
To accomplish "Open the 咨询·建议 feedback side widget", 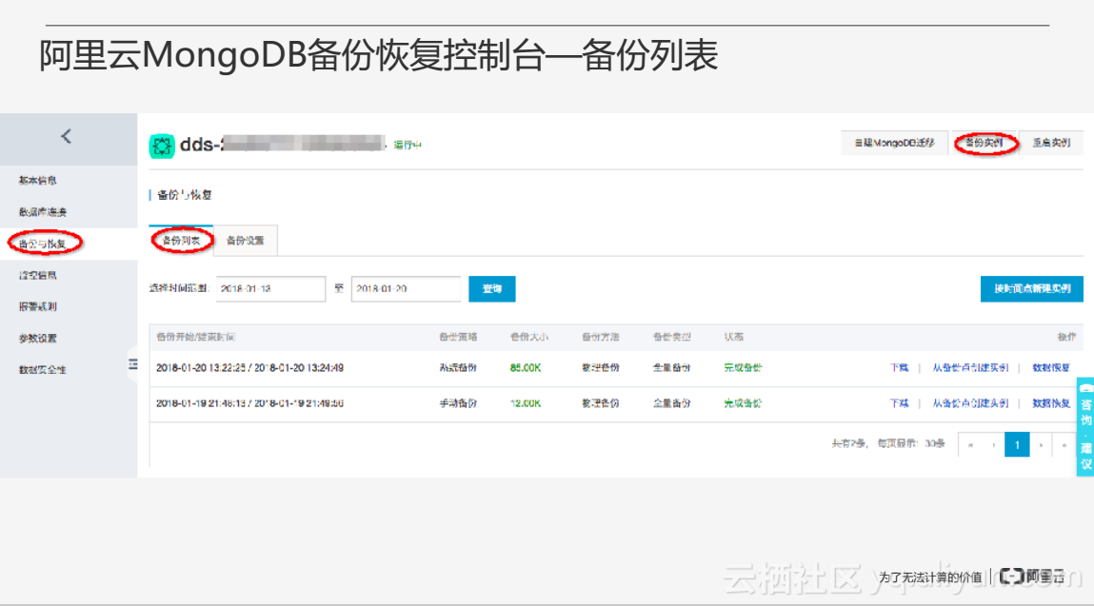I will (1085, 427).
